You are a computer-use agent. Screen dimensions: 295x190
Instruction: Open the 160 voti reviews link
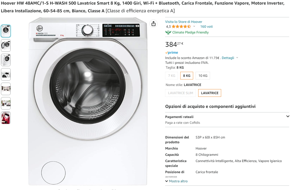click(x=206, y=27)
